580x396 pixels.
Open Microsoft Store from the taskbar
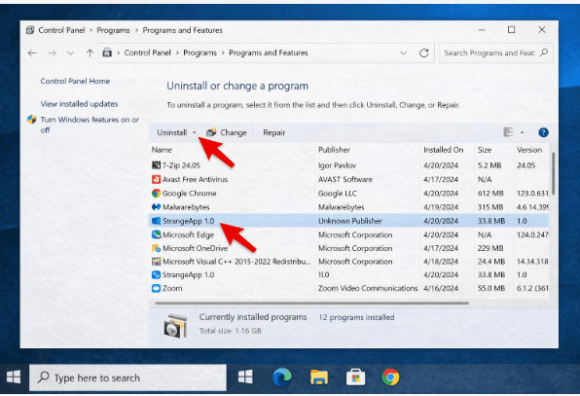click(x=355, y=378)
